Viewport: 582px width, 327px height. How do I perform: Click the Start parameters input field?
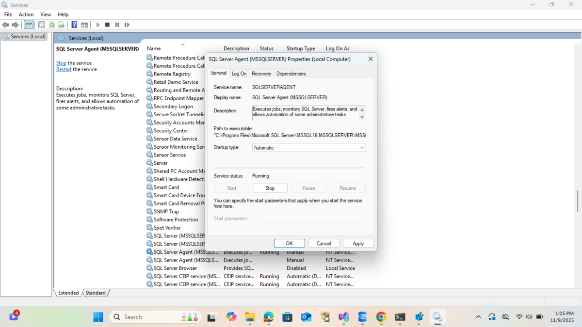pos(313,218)
